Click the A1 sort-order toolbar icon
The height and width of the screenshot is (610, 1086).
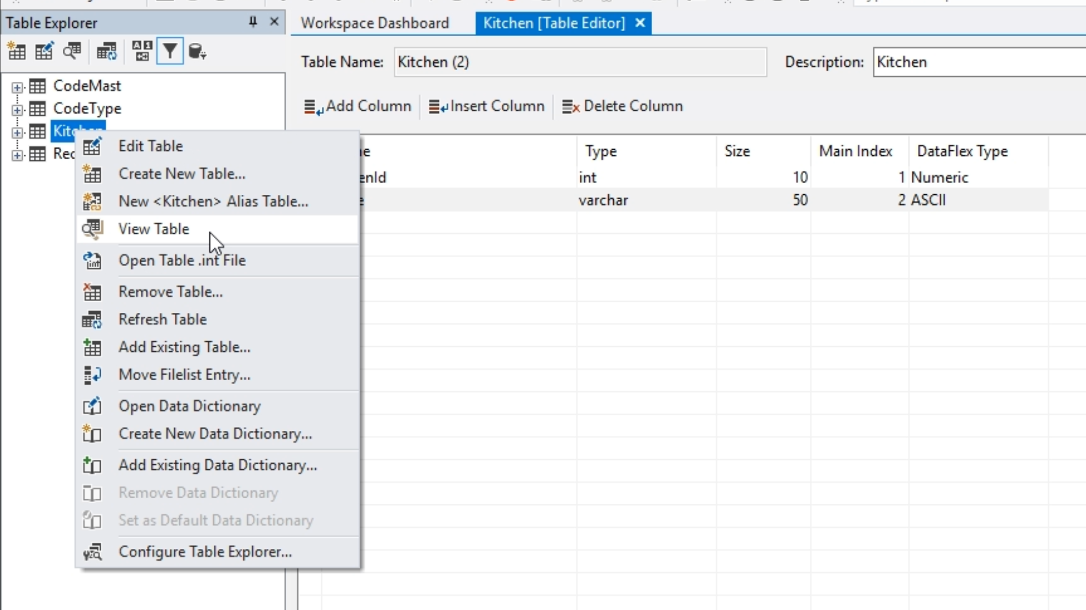[x=141, y=51]
